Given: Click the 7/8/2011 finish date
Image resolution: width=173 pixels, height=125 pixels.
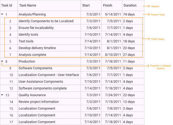Looking at the screenshot, I should coord(114,108).
